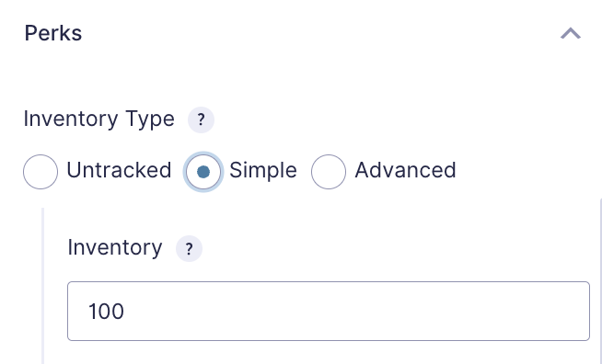Click the Advanced option label text
This screenshot has height=364, width=602.
pyautogui.click(x=405, y=170)
